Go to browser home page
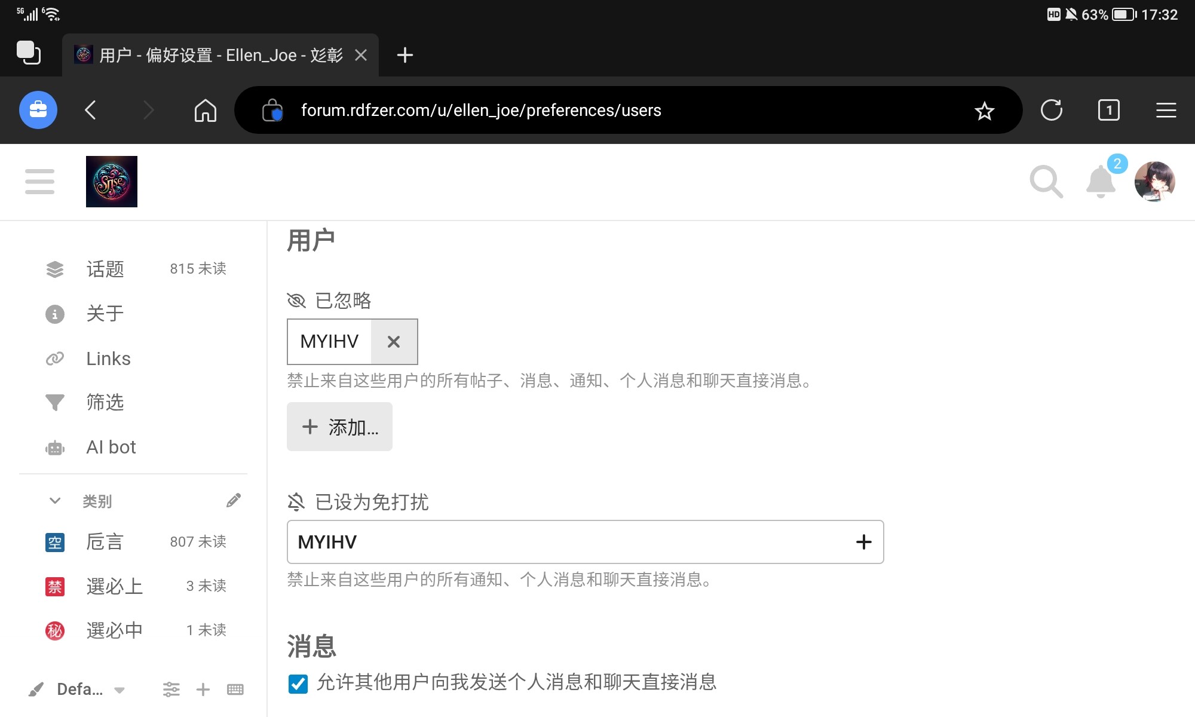 coord(205,110)
